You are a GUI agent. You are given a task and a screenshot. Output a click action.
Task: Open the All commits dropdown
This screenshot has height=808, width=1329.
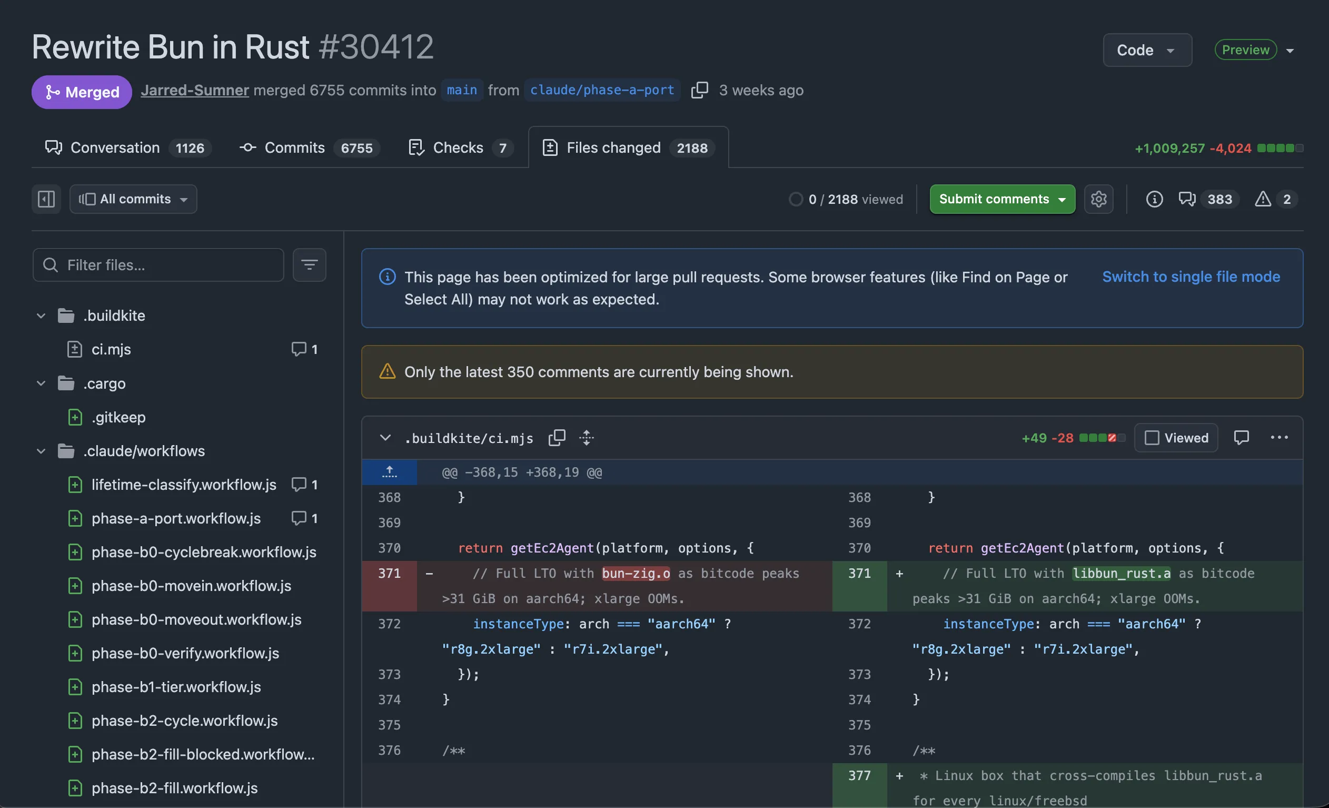pyautogui.click(x=133, y=199)
